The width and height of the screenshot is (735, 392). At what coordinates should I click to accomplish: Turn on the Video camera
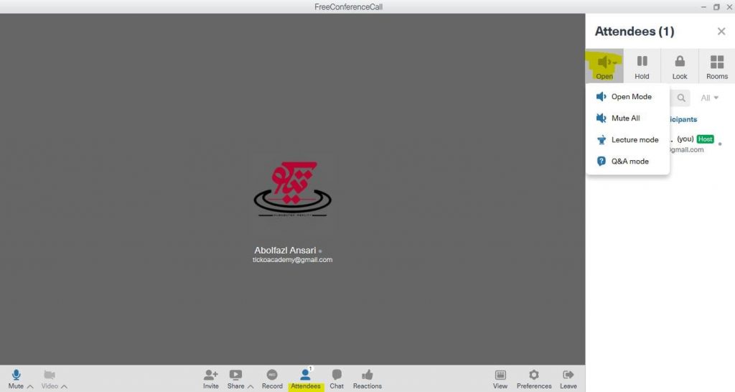50,379
